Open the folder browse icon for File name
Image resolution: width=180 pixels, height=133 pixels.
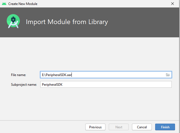168,75
